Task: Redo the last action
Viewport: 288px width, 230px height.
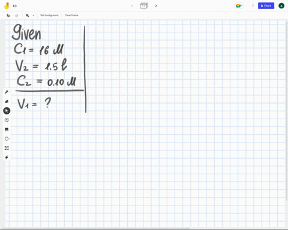Action: (x=17, y=16)
